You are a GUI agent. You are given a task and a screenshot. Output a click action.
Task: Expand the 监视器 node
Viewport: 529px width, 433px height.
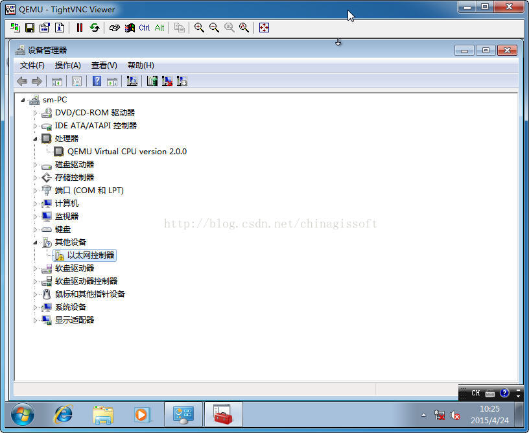35,216
